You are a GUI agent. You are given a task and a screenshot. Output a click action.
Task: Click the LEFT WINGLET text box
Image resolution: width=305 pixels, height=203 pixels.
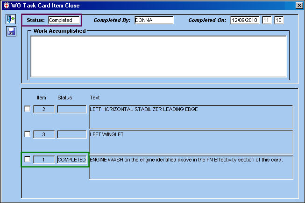click(191, 142)
